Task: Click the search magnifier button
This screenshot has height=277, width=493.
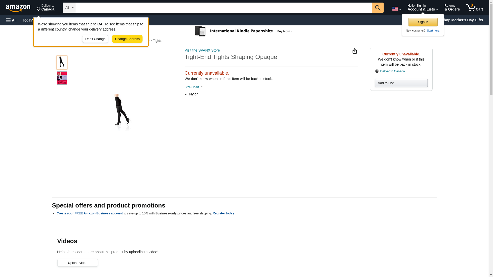Action: pos(377,8)
